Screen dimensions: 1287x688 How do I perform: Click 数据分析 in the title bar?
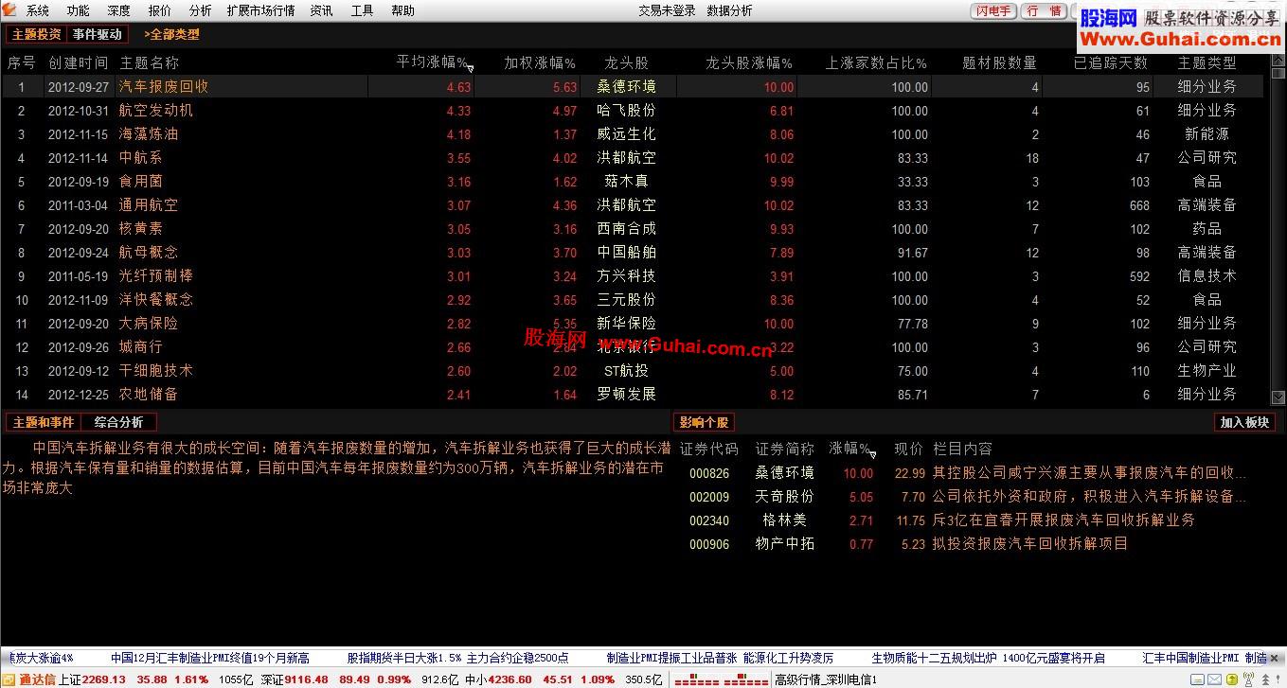(x=729, y=10)
